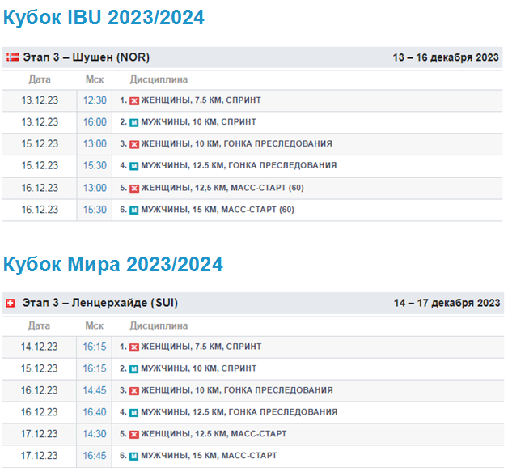Click the 14:45 start time cell
This screenshot has width=508, height=468.
click(95, 390)
